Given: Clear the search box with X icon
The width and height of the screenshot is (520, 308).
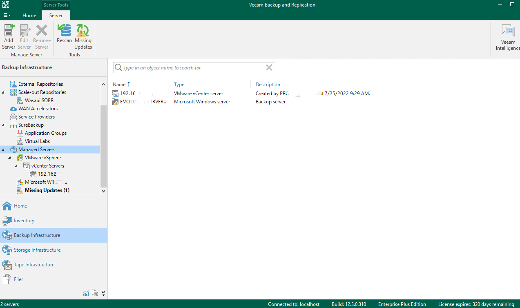Looking at the screenshot, I should point(269,68).
